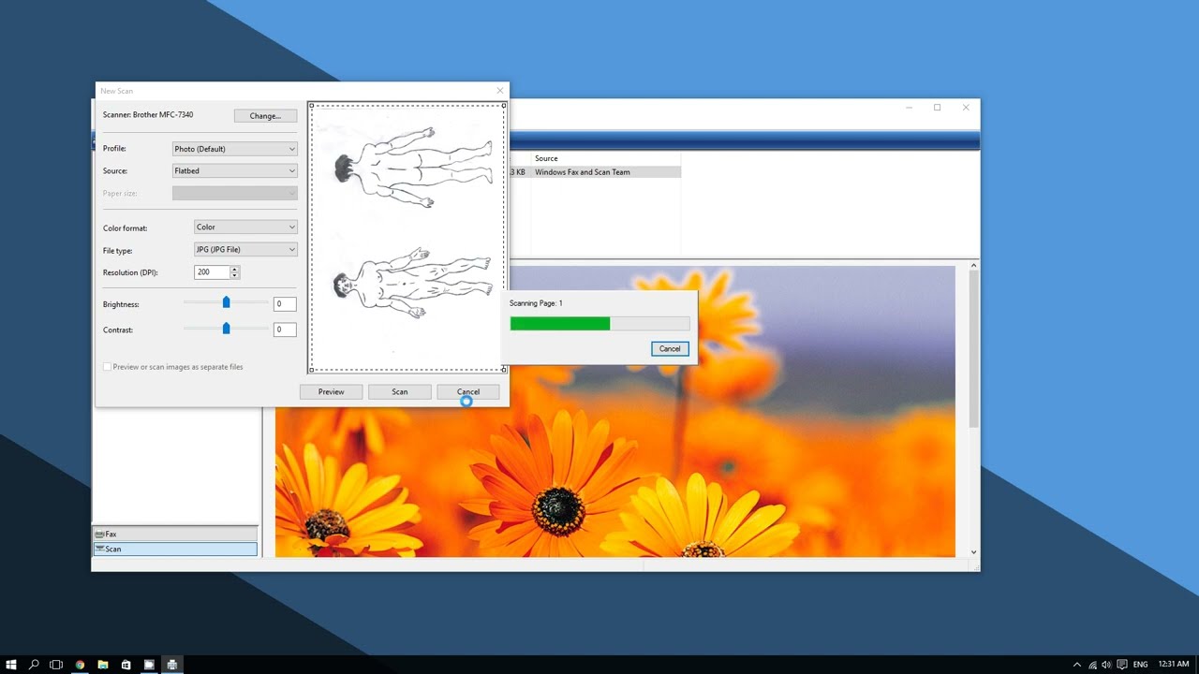The image size is (1199, 674).
Task: Expand the Profile dropdown showing Photo (Default)
Action: 234,149
